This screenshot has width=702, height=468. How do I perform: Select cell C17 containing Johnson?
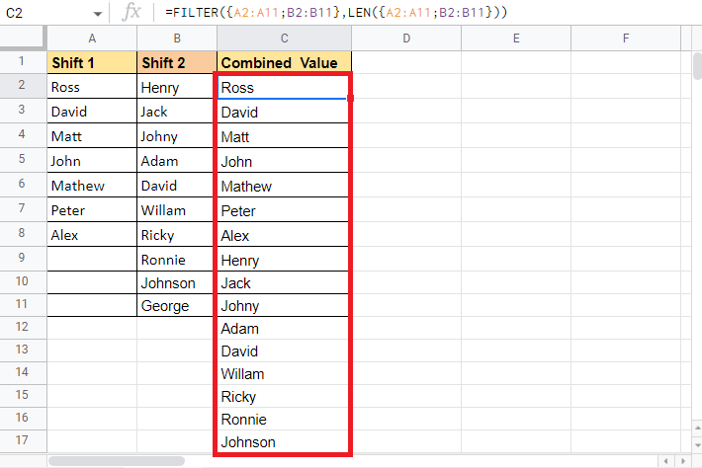click(x=283, y=441)
